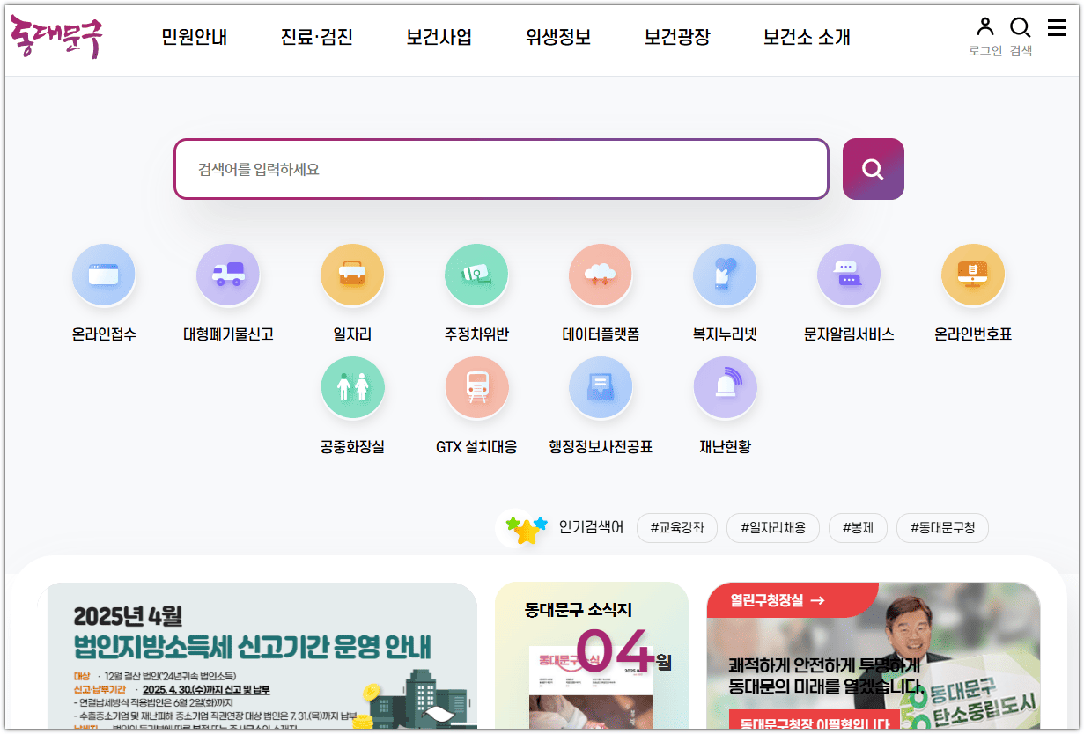Open the 보건사업 menu item

pyautogui.click(x=438, y=38)
